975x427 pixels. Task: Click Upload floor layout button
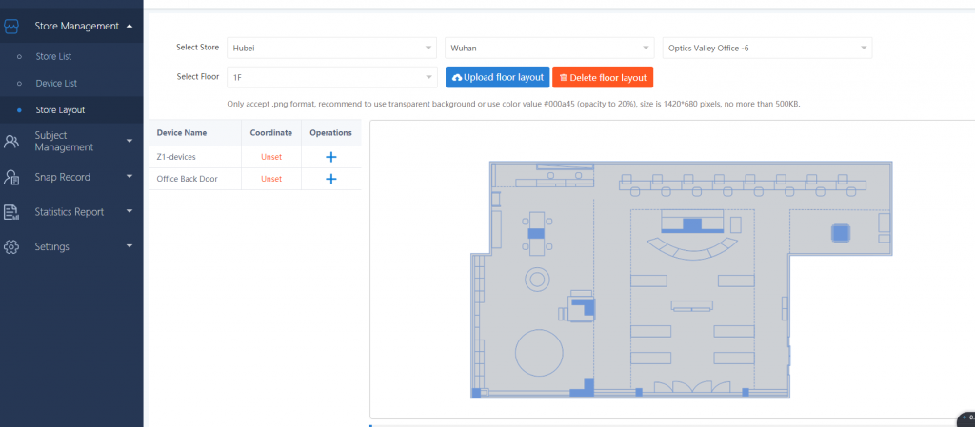(497, 78)
